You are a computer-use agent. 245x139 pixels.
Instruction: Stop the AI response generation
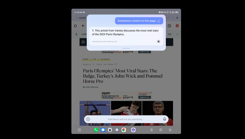159,41
